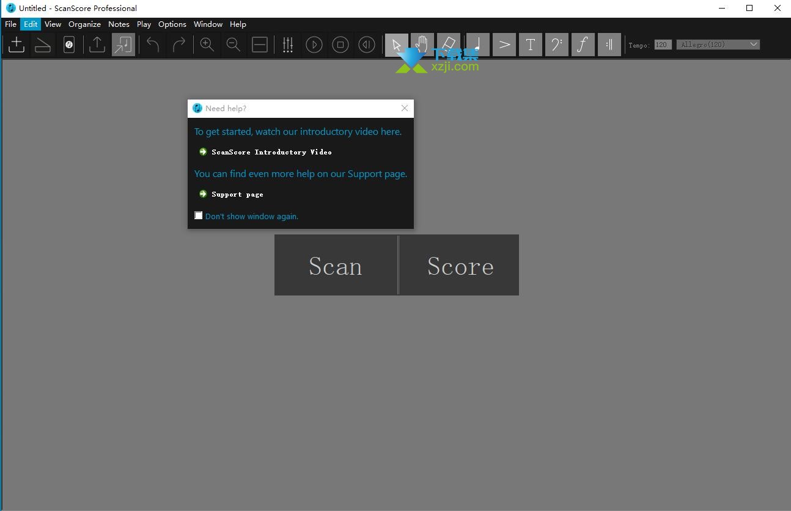Click the stop playback button

pos(340,45)
